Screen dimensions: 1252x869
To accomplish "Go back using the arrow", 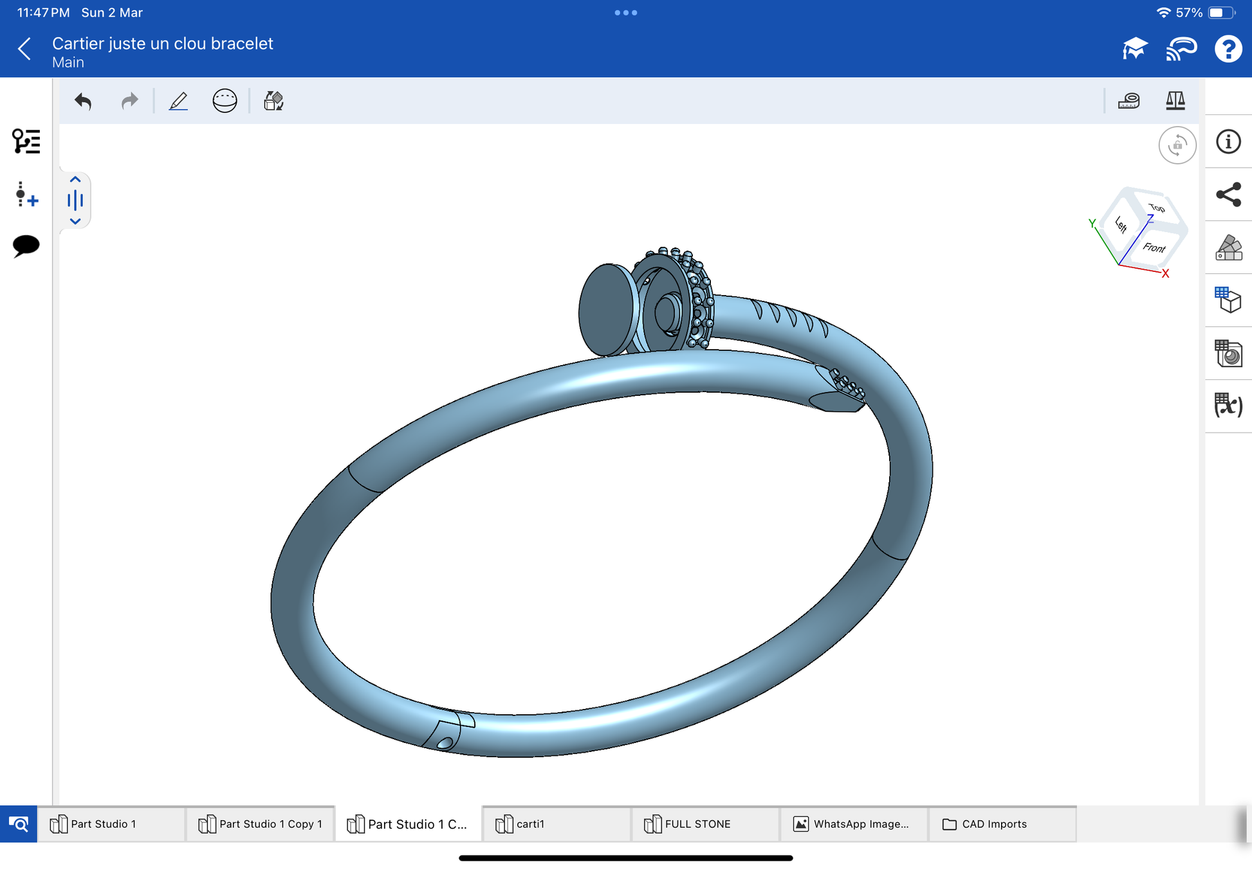I will (x=24, y=49).
